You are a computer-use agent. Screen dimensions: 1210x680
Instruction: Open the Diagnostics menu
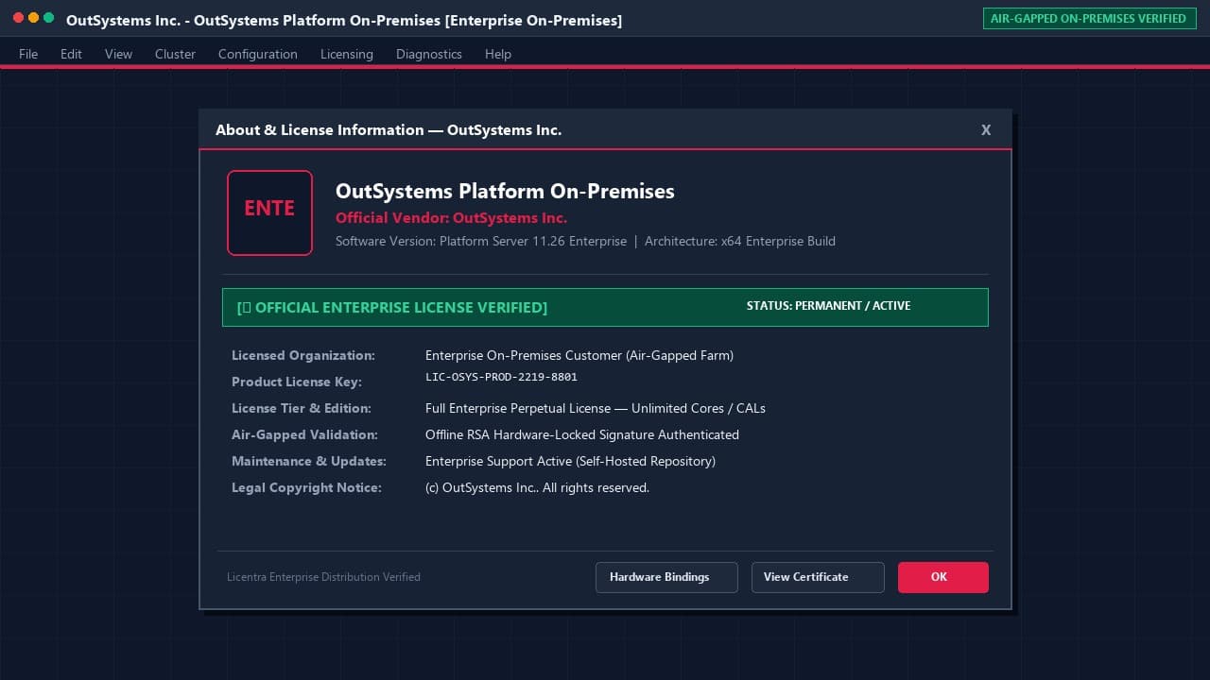click(428, 54)
